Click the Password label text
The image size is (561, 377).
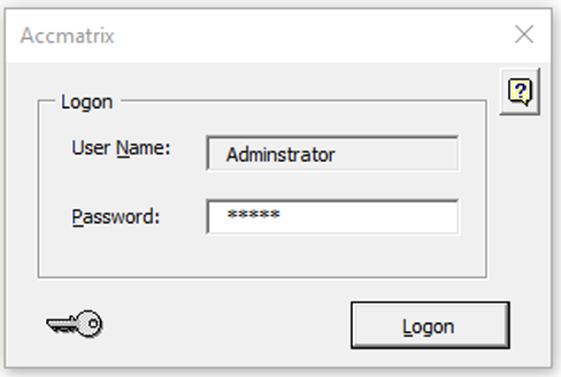pos(115,216)
